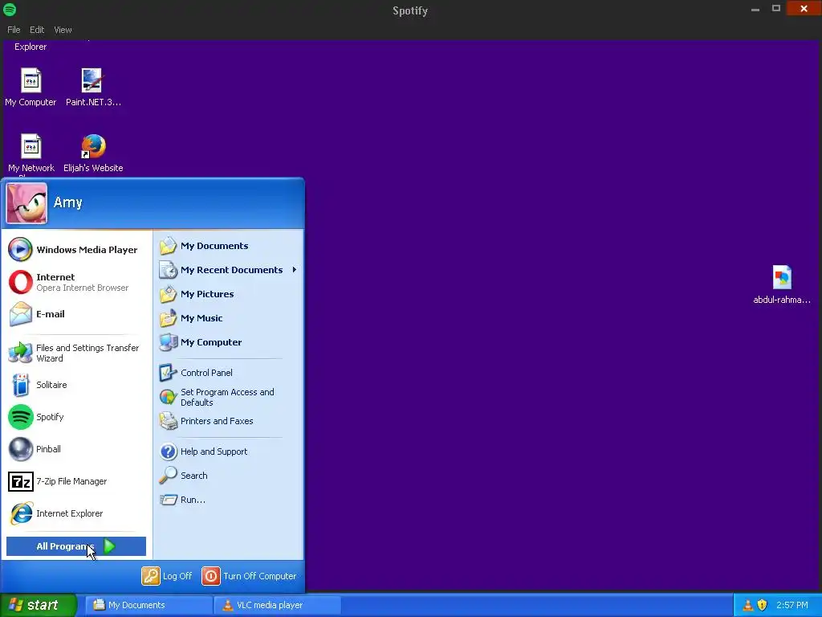The image size is (822, 617).
Task: Click the start button on taskbar
Action: (39, 605)
